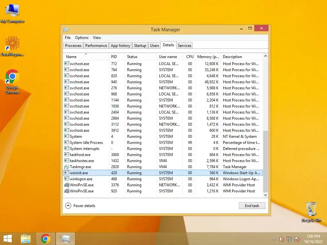327x245 pixels.
Task: Sort by the Description column header
Action: tap(241, 57)
